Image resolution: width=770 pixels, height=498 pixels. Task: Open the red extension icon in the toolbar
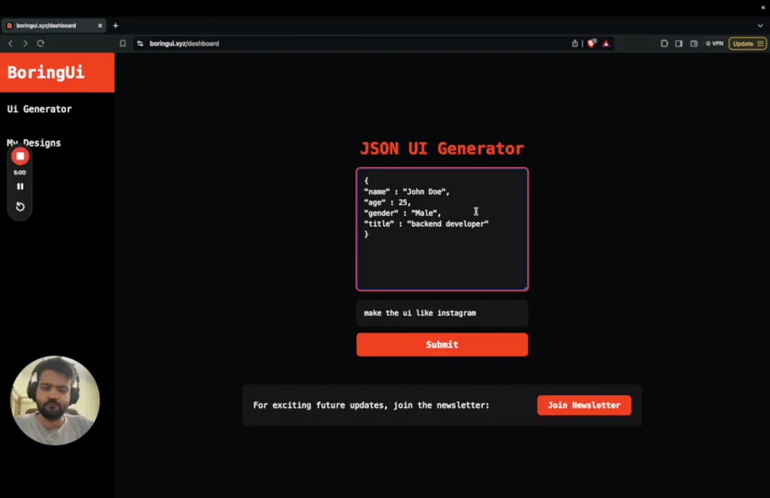592,43
